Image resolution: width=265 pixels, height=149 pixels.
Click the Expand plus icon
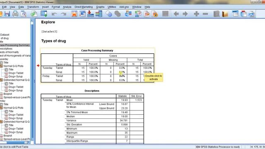click(196, 14)
